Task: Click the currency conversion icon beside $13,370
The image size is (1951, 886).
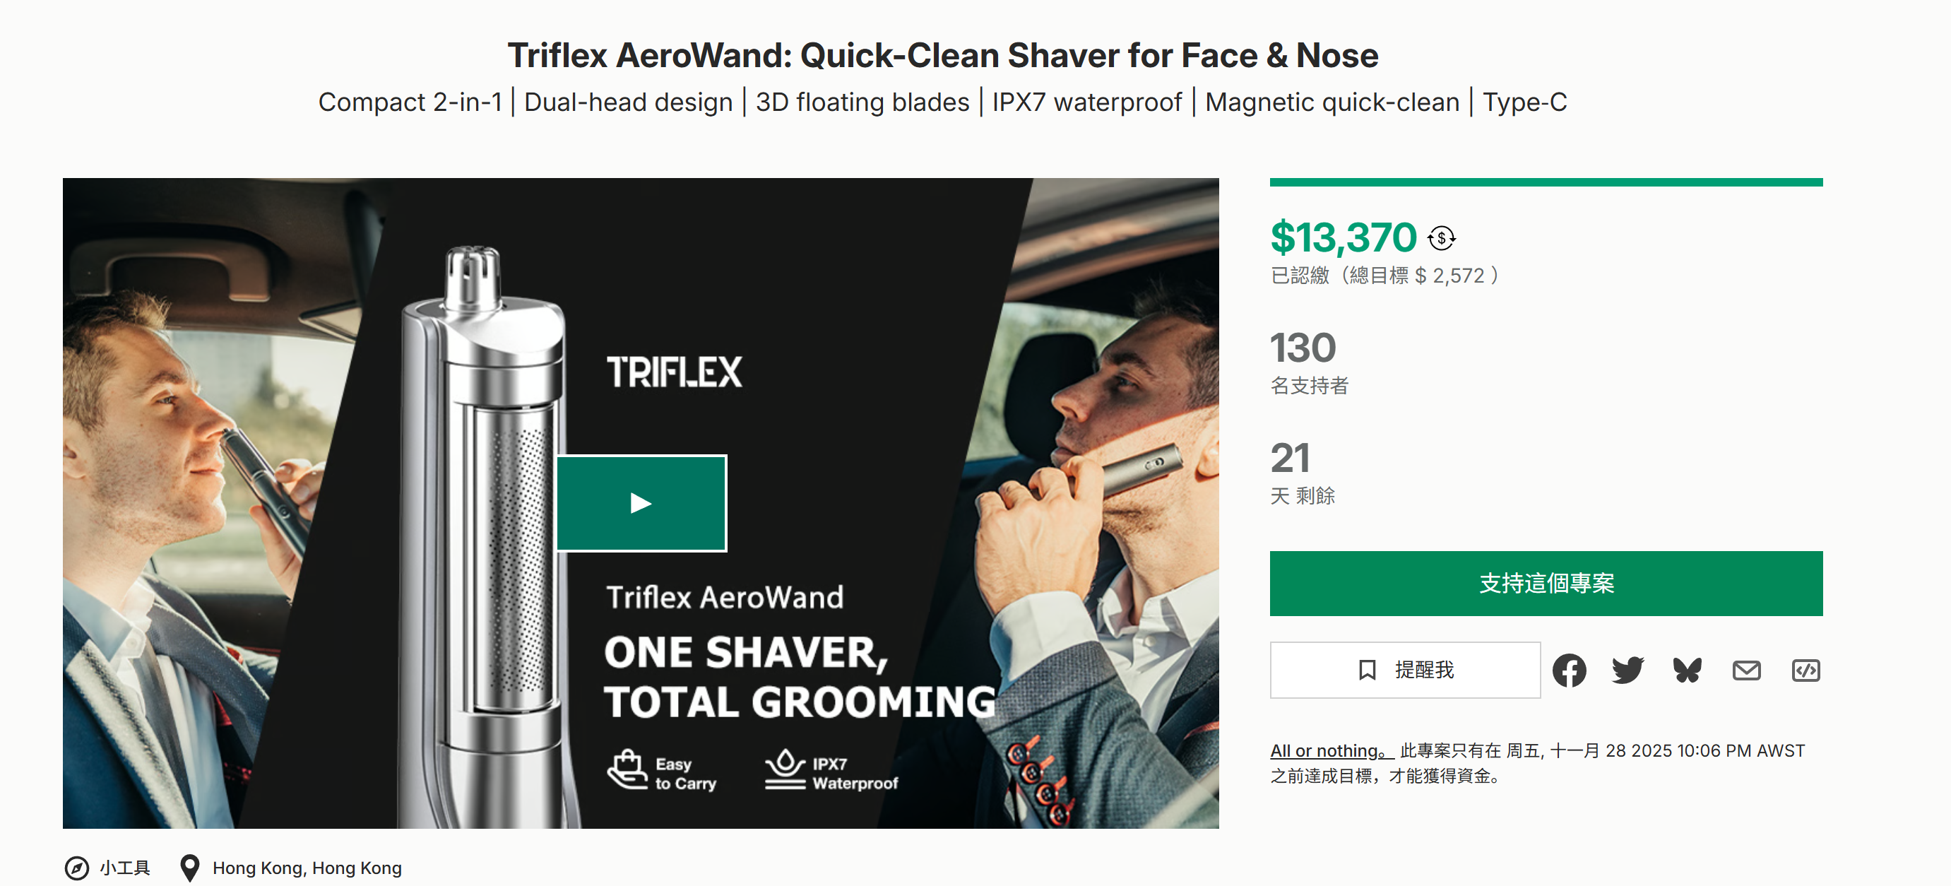Action: tap(1441, 239)
